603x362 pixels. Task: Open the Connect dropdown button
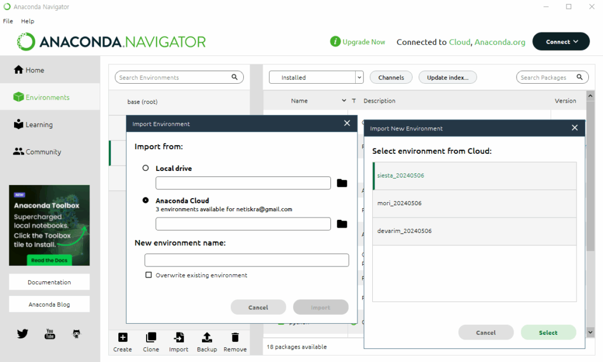561,42
